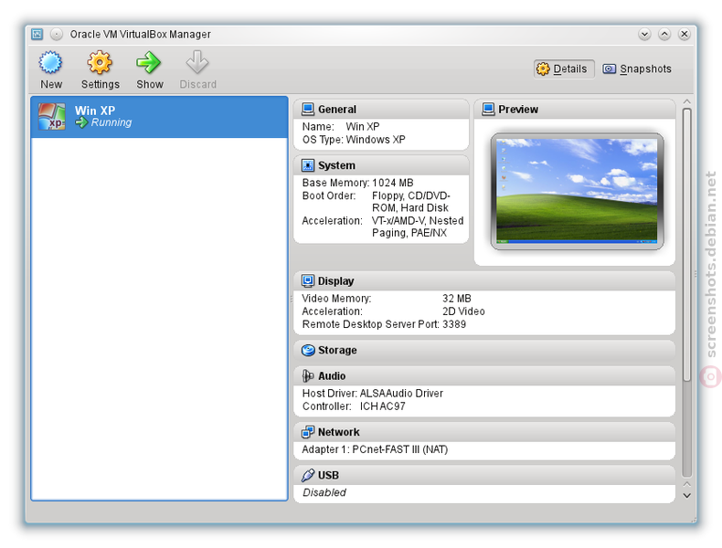Click the Display section icon
Image resolution: width=722 pixels, height=548 pixels.
[308, 281]
